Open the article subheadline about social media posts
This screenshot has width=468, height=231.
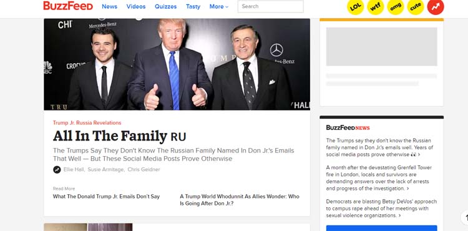point(173,155)
